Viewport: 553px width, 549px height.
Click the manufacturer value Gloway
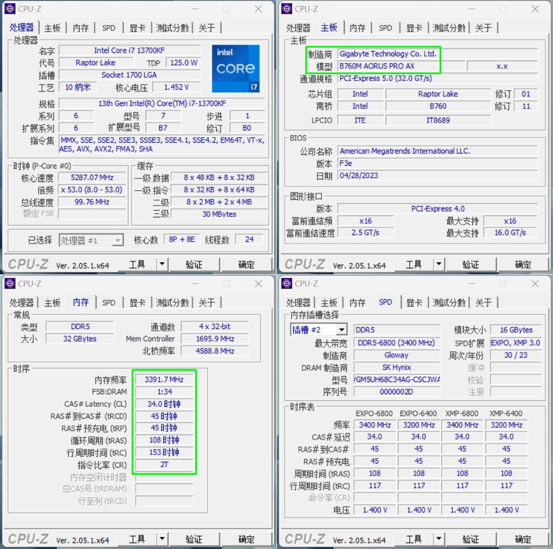pyautogui.click(x=397, y=355)
